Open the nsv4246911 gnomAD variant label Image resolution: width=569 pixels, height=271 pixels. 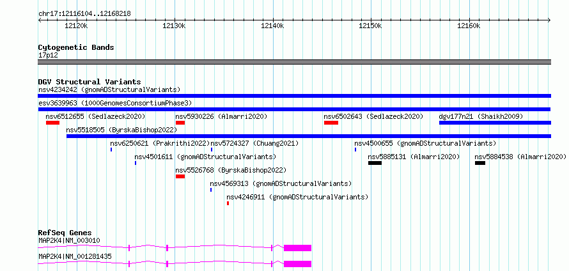pyautogui.click(x=297, y=197)
